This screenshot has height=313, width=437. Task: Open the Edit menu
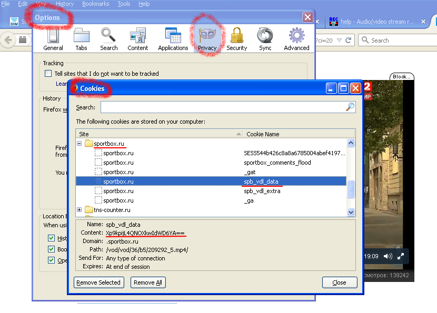[23, 4]
